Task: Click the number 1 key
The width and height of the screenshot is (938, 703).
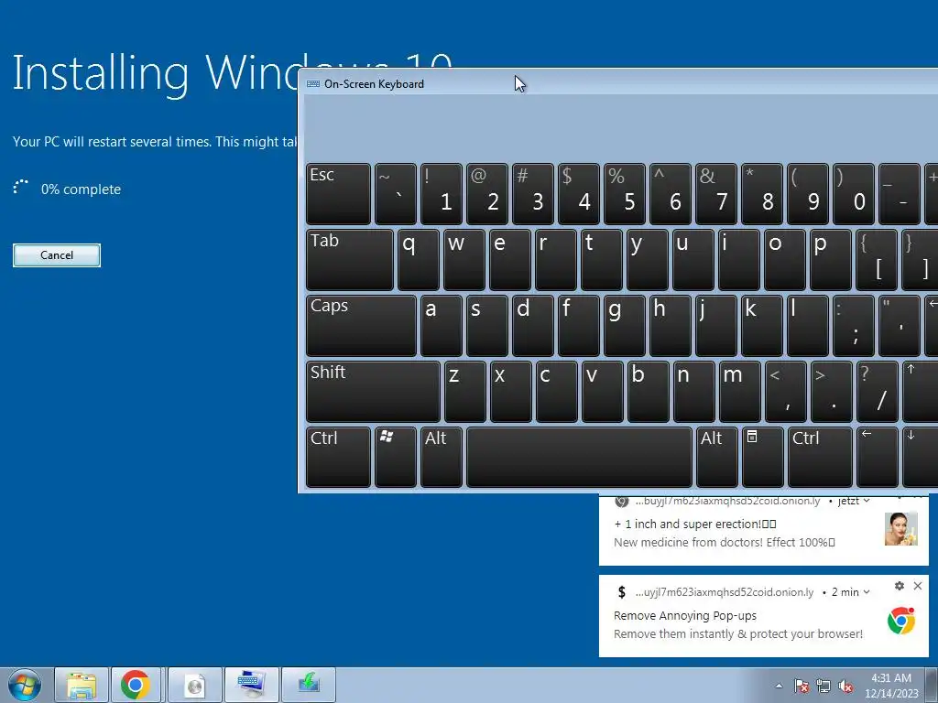Action: [442, 194]
